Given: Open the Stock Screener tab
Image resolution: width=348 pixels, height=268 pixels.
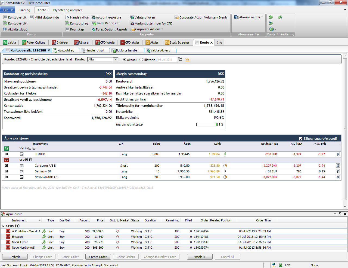Looking at the screenshot, I should tap(177, 42).
